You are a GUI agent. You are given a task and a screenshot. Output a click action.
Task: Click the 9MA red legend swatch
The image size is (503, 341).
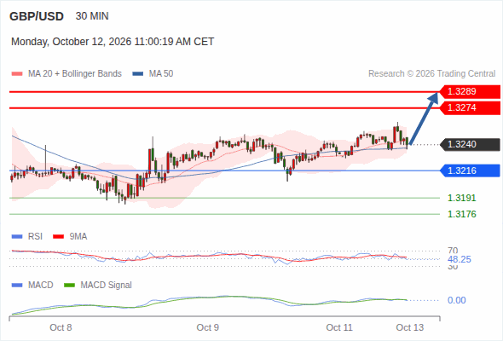click(58, 237)
